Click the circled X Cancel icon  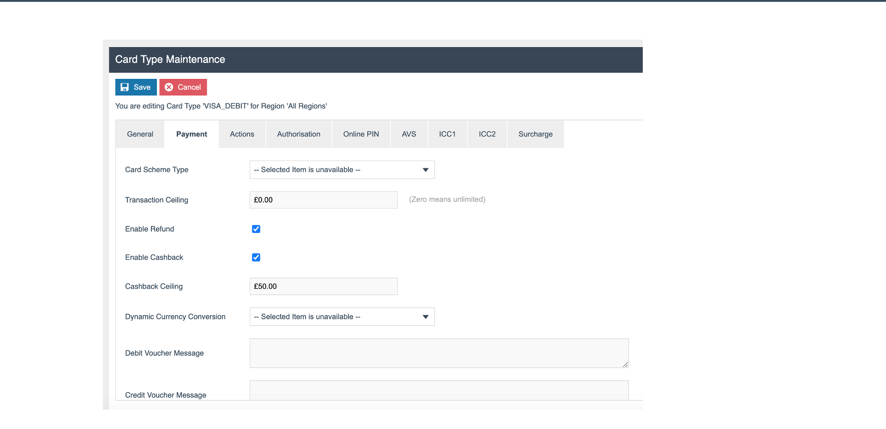pos(169,87)
